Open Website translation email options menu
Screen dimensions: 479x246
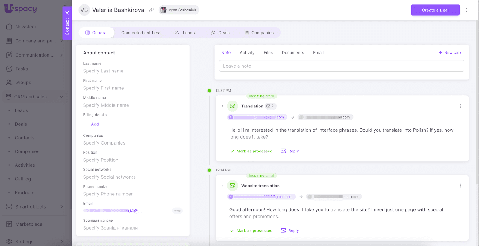(x=460, y=186)
